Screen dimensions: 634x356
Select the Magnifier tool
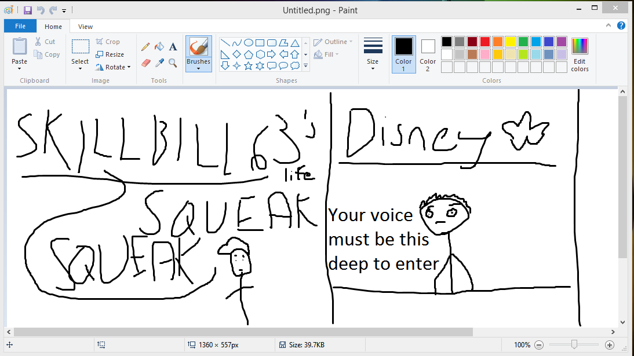173,63
